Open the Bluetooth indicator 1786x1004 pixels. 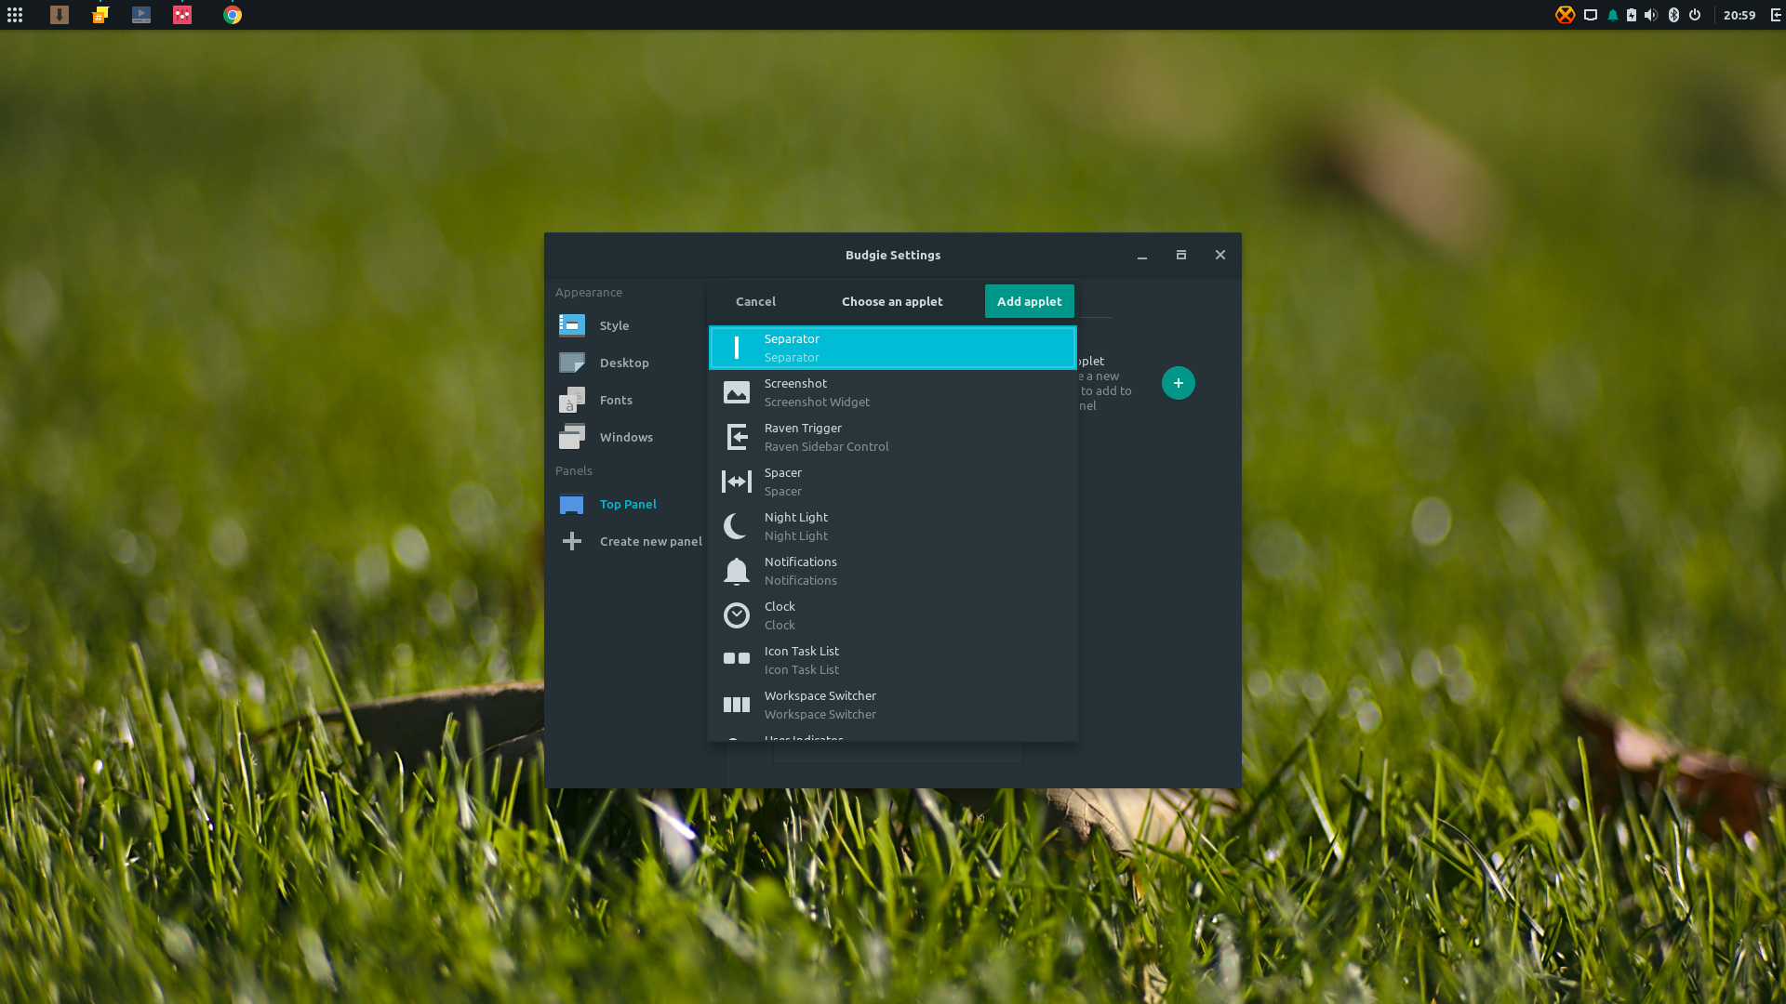[x=1673, y=15]
